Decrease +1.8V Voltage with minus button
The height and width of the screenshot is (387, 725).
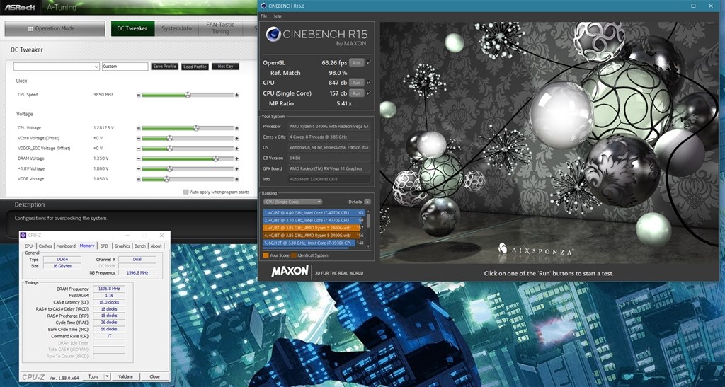139,169
